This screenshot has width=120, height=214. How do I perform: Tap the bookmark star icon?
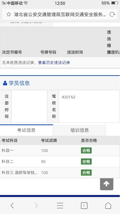9,14
